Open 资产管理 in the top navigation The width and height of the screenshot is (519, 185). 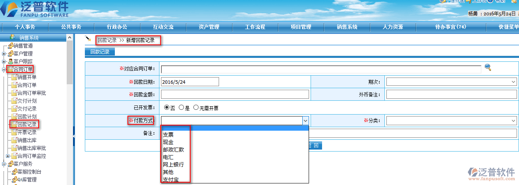pyautogui.click(x=209, y=27)
